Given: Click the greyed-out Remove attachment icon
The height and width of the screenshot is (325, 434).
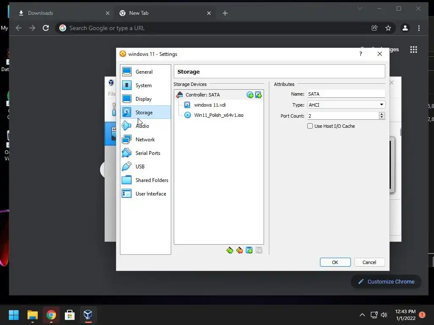Looking at the screenshot, I should [x=259, y=251].
